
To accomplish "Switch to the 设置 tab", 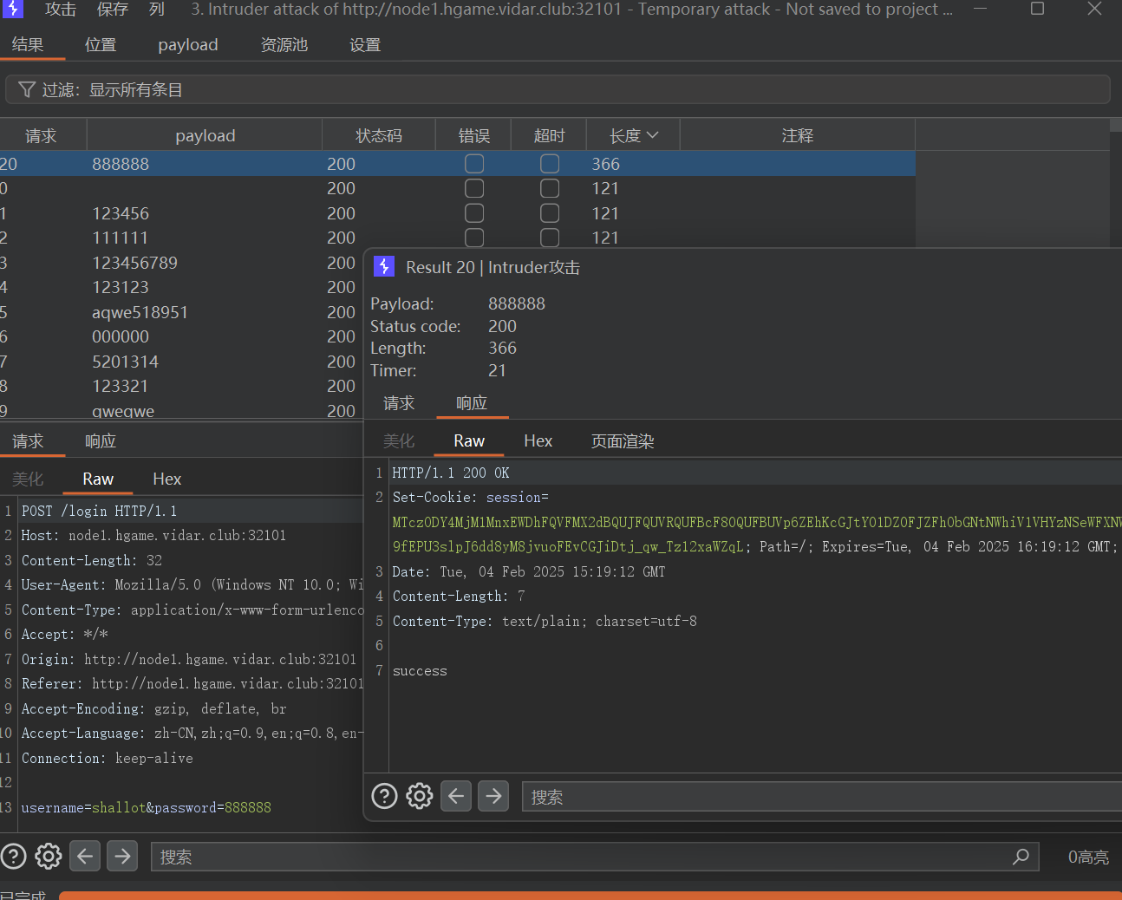I will coord(365,44).
